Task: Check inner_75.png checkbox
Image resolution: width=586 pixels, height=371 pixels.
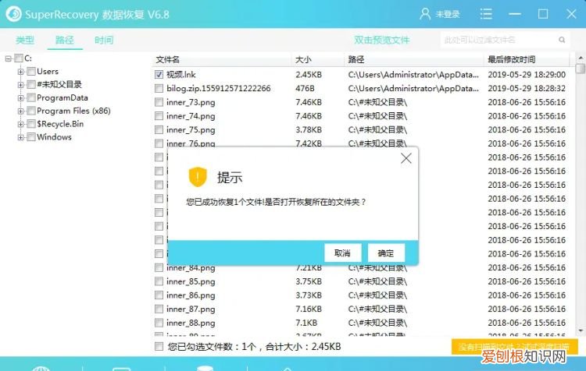Action: (x=159, y=129)
